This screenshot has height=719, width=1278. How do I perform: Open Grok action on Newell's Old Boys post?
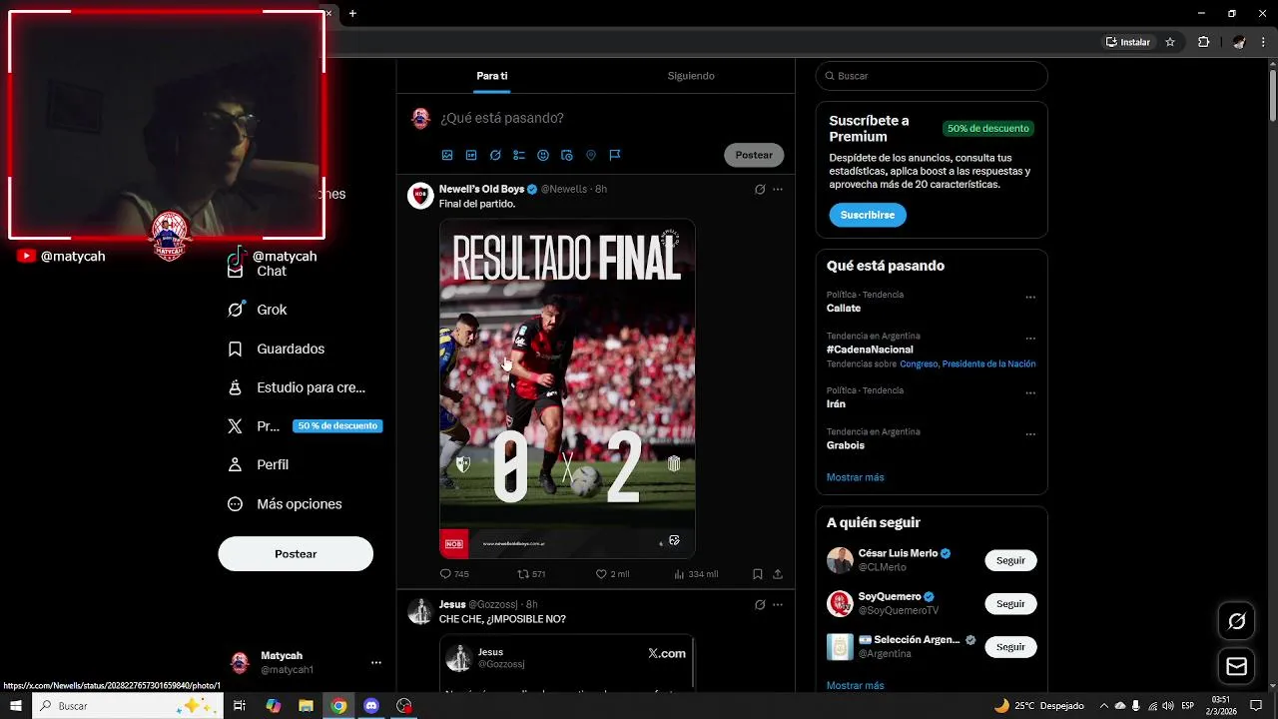pos(760,189)
